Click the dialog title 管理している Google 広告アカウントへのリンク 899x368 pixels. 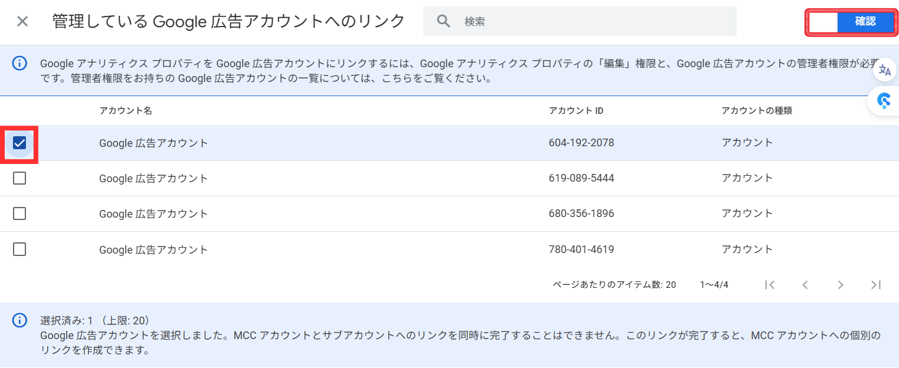pos(228,22)
